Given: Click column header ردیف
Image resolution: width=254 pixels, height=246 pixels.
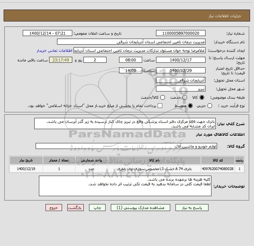Looking at the screenshot, I should [239, 160].
